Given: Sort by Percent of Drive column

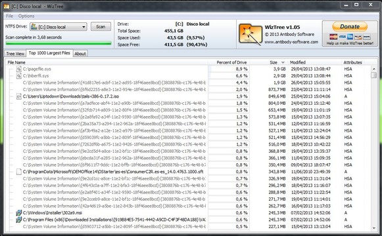Looking at the screenshot, I should tap(231, 62).
